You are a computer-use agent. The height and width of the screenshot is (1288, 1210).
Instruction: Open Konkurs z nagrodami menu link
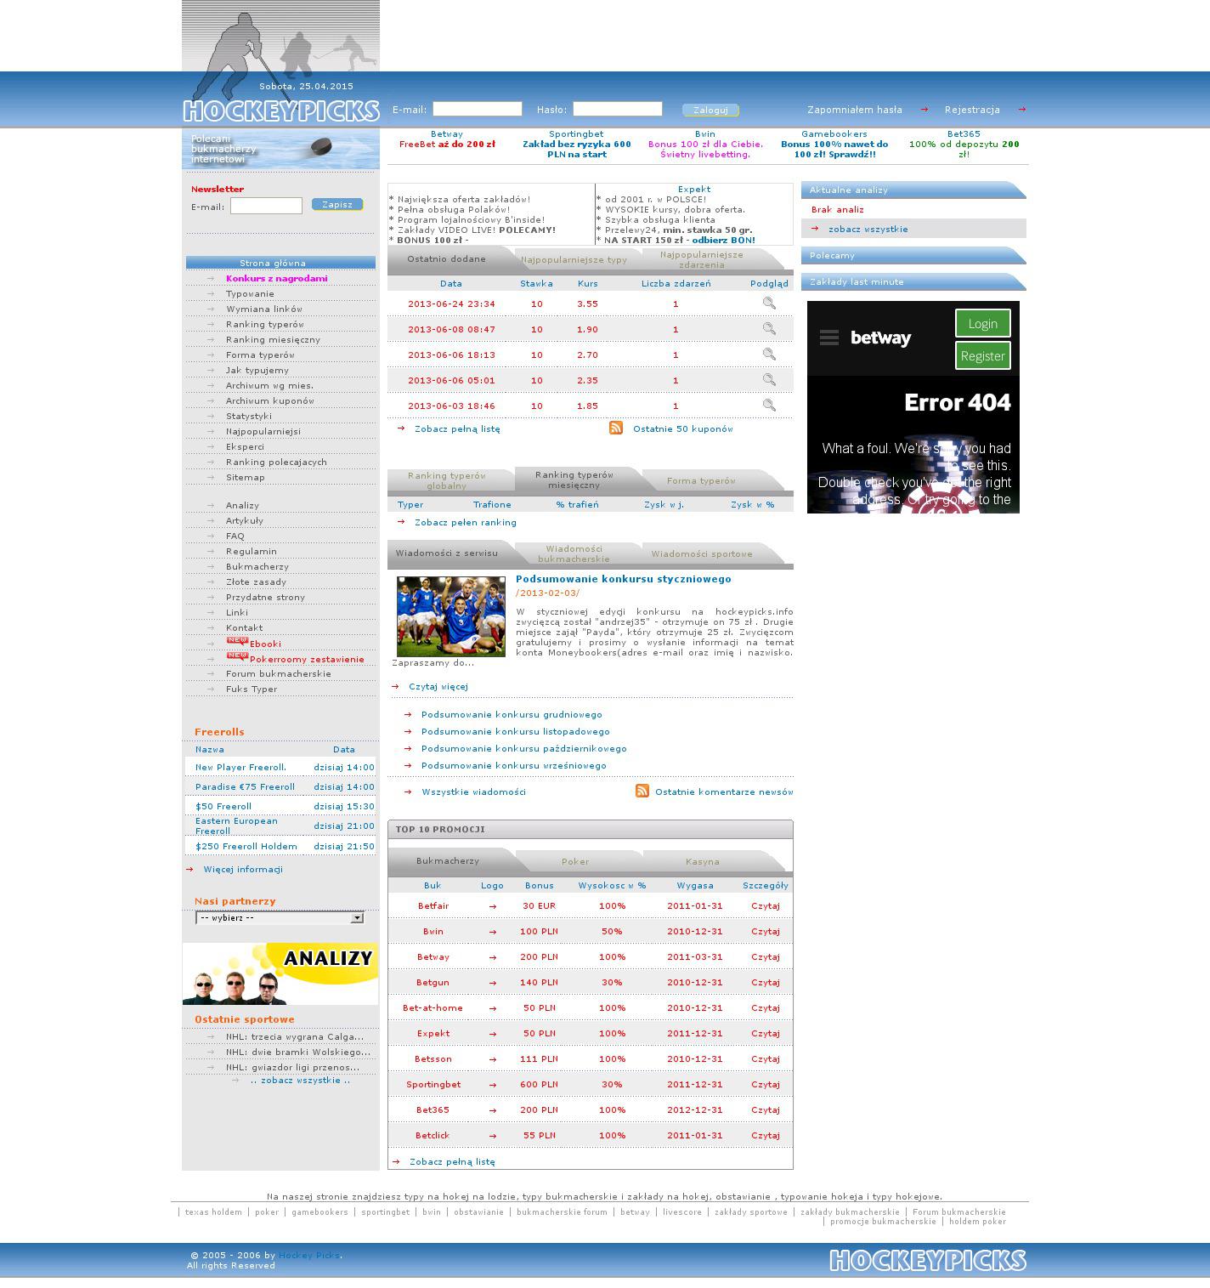pos(276,279)
